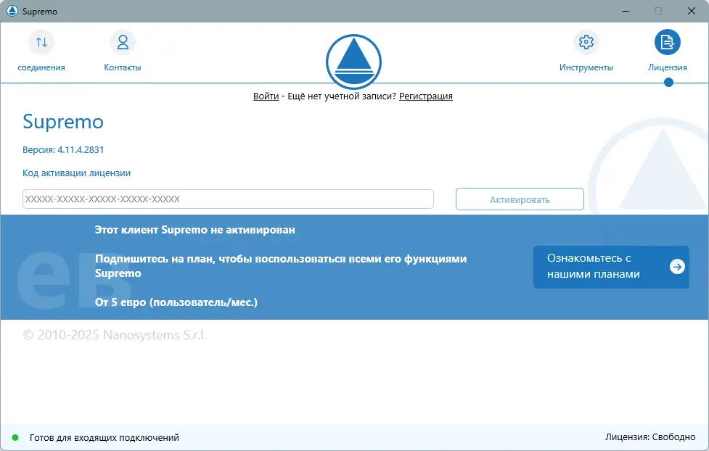The width and height of the screenshot is (709, 451).
Task: Open the Инструменты gear icon
Action: 586,42
